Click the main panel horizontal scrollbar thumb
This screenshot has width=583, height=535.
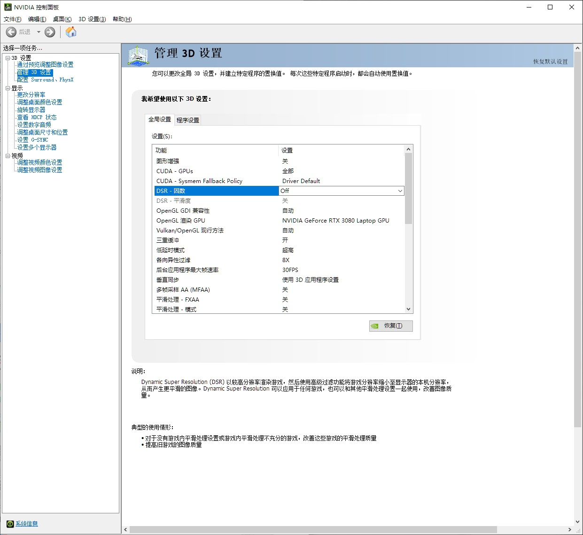click(x=313, y=530)
